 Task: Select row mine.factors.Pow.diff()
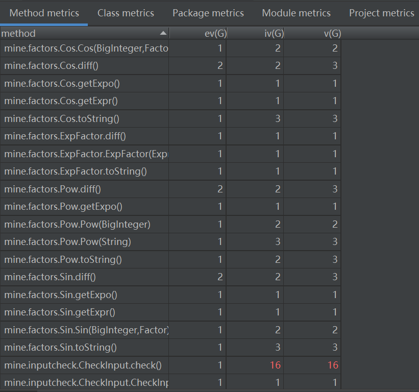click(170, 189)
